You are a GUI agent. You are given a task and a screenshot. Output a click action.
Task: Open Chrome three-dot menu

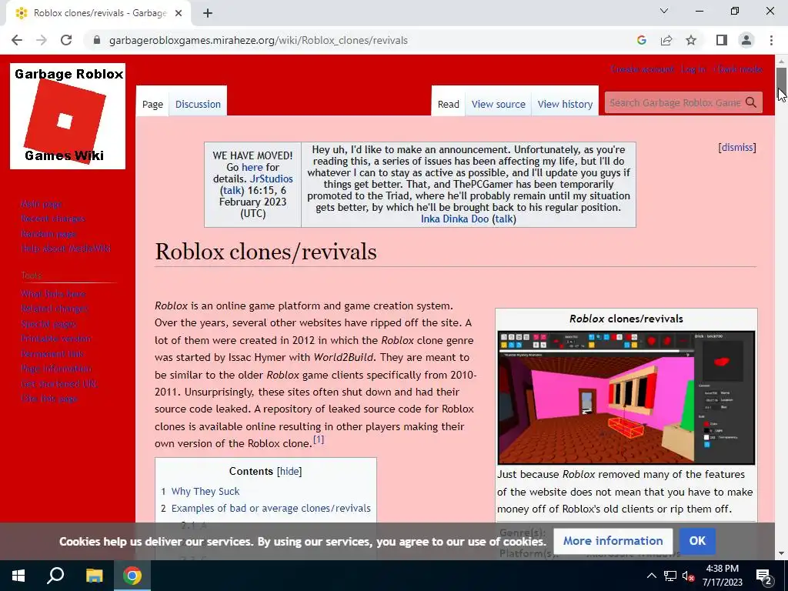tap(771, 40)
